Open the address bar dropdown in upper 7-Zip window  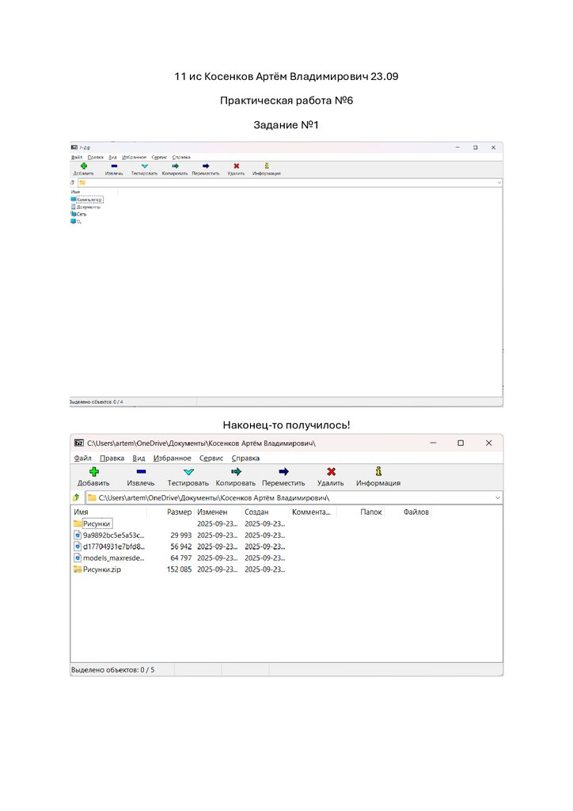coord(499,183)
